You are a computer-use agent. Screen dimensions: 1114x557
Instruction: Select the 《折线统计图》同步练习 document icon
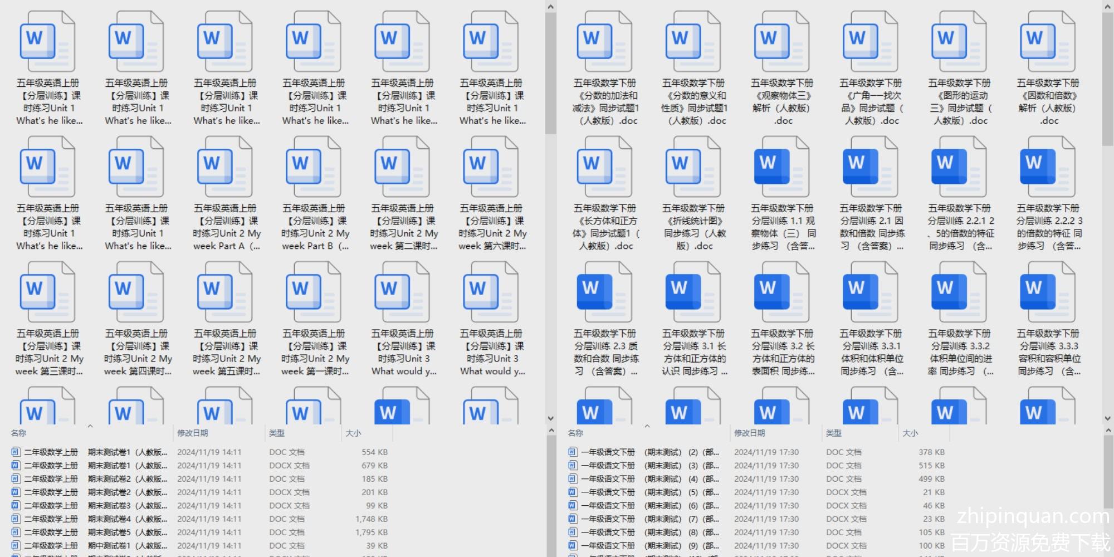(693, 167)
